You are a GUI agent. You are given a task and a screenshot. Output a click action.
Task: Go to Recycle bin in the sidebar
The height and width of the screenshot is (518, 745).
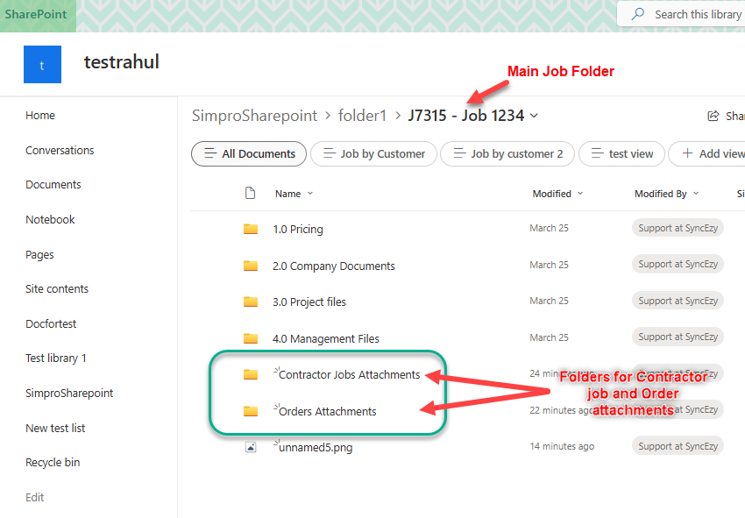point(53,462)
